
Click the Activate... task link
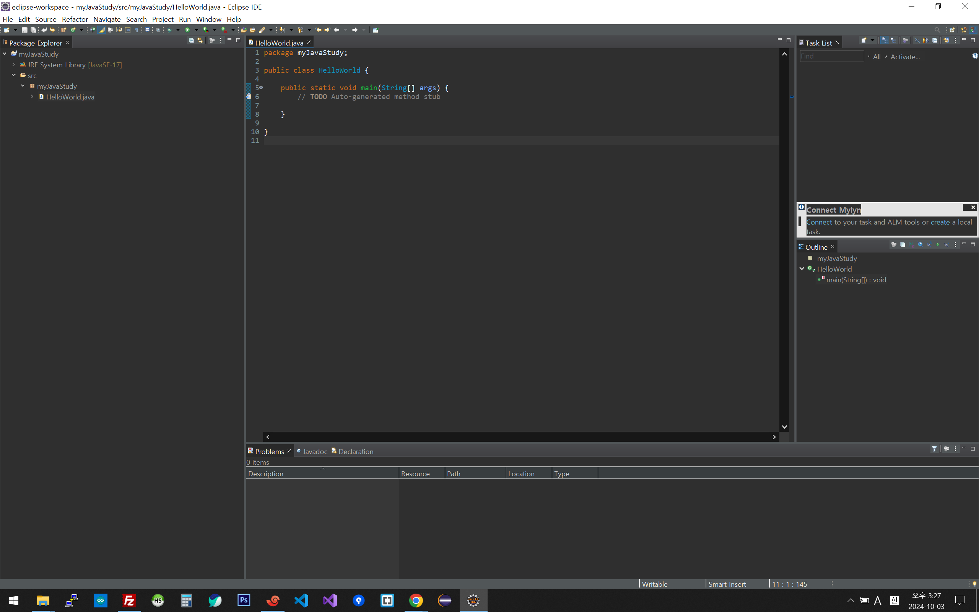(x=905, y=57)
